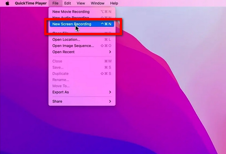Click the dimmed Close menu item
Screen dimensions: 226x154
pos(82,61)
